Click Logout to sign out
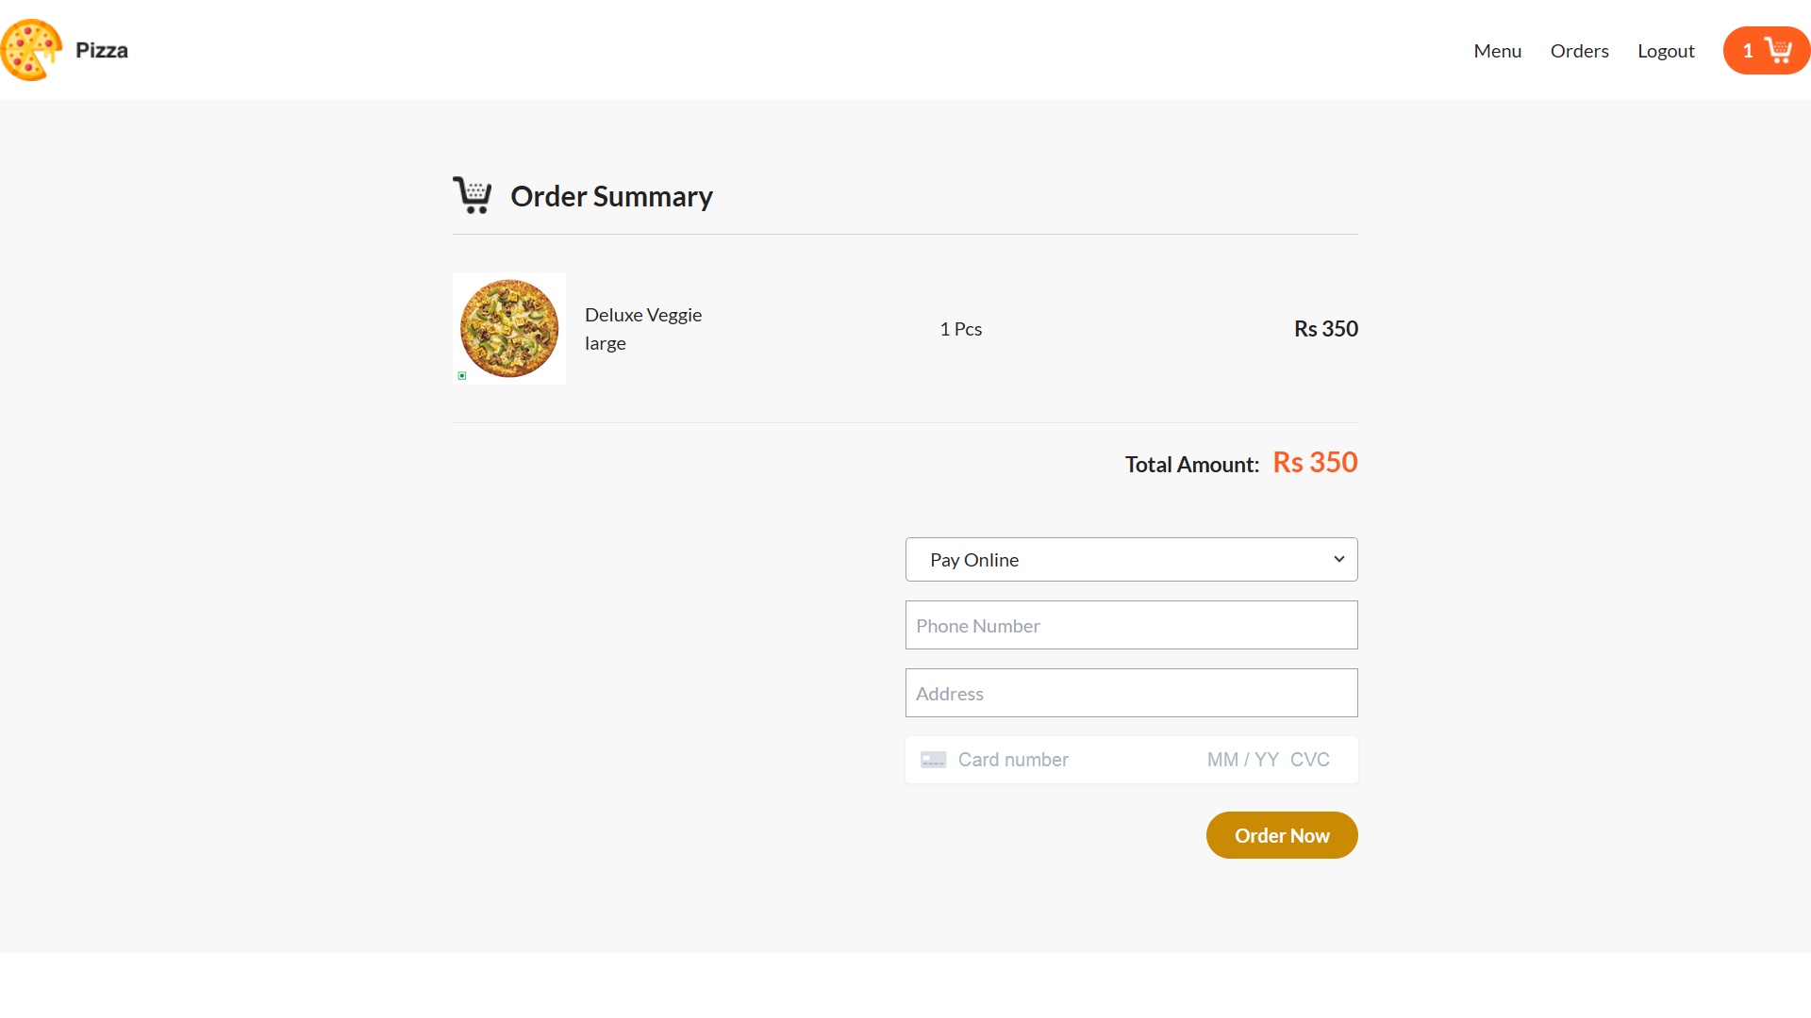 1666,50
